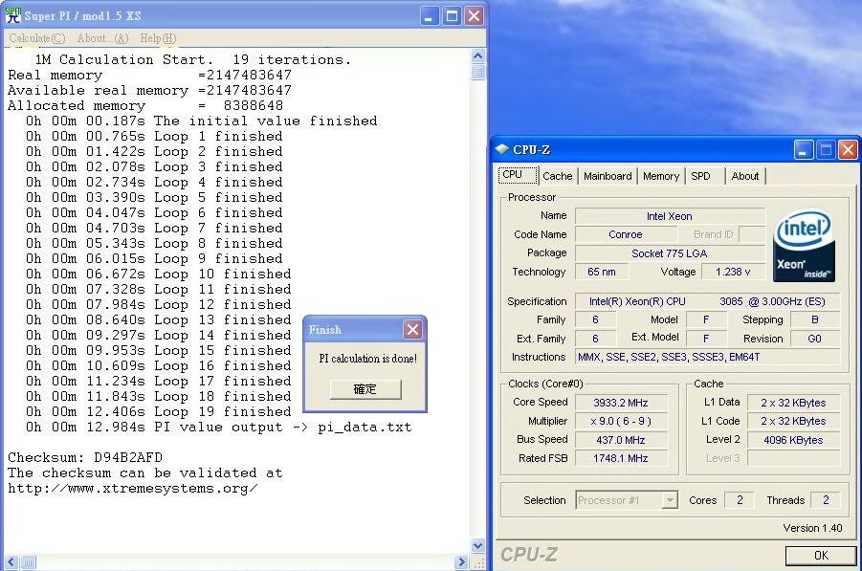Switch to the Mainboard tab
Image resolution: width=862 pixels, height=571 pixels.
pyautogui.click(x=608, y=176)
